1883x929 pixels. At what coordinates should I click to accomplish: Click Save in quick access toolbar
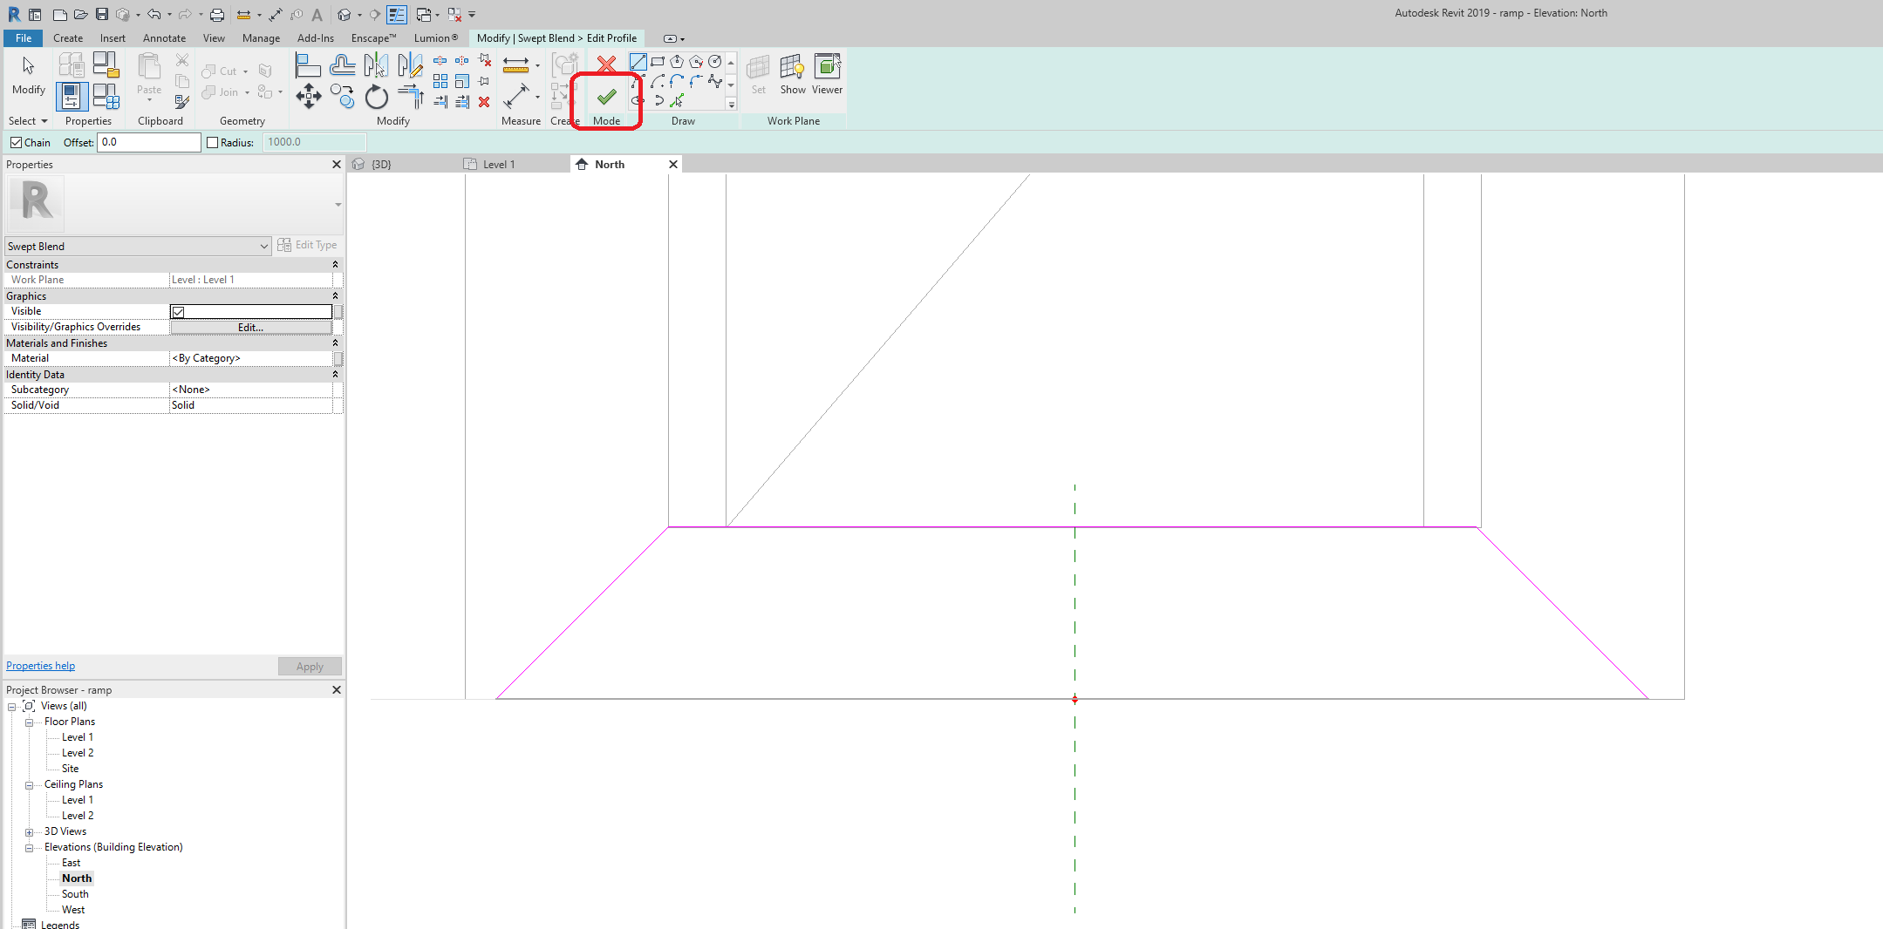[102, 15]
